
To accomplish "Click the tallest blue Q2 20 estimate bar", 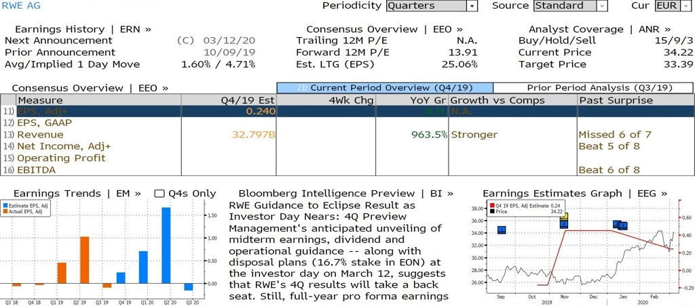I will pos(166,246).
